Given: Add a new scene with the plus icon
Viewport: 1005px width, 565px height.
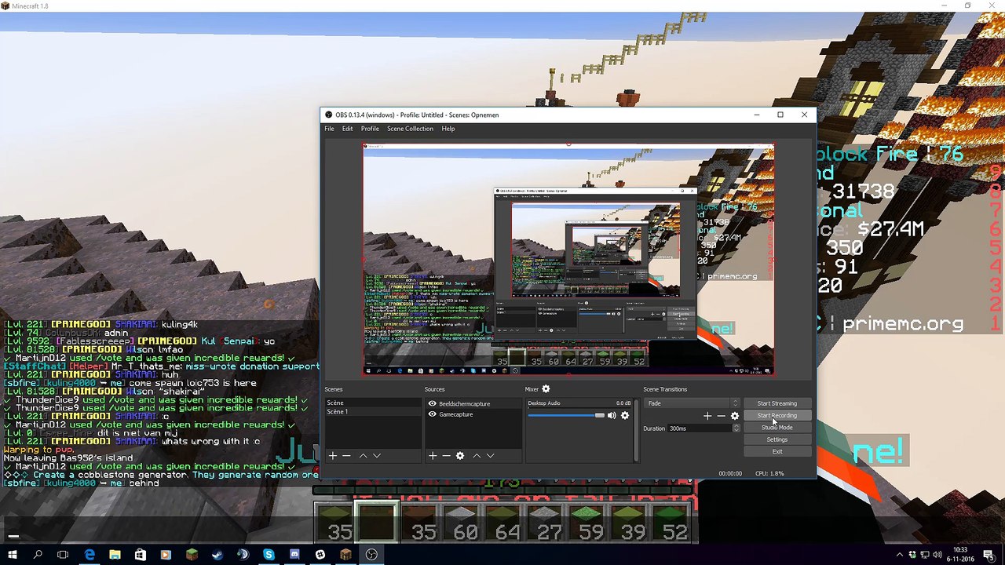Looking at the screenshot, I should click(x=333, y=456).
